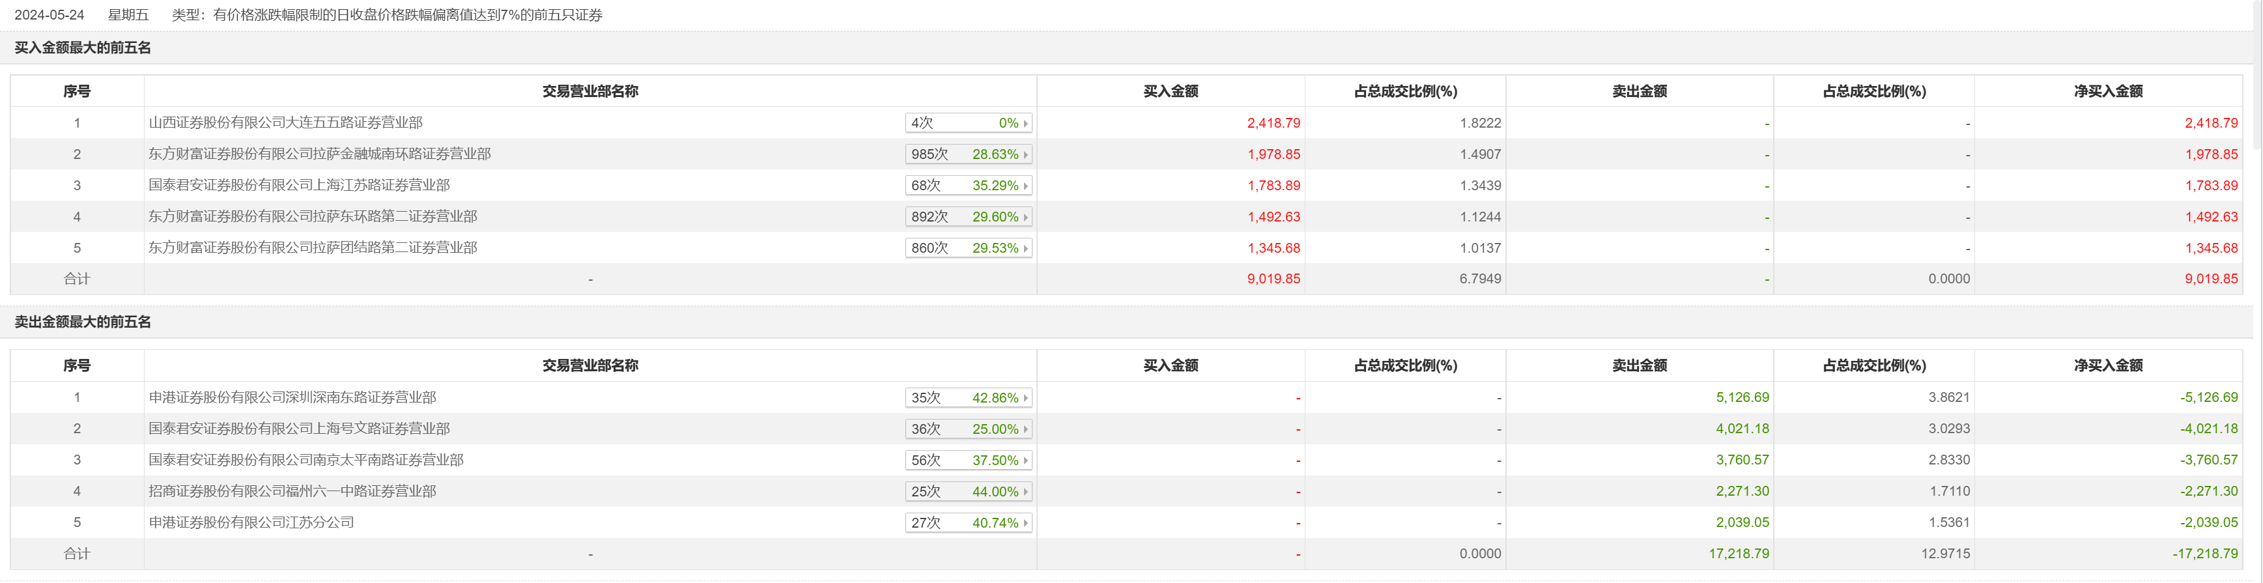Viewport: 2263px width, 583px height.
Task: Open 山西证券大连五五路证券营业部 link
Action: (x=285, y=123)
